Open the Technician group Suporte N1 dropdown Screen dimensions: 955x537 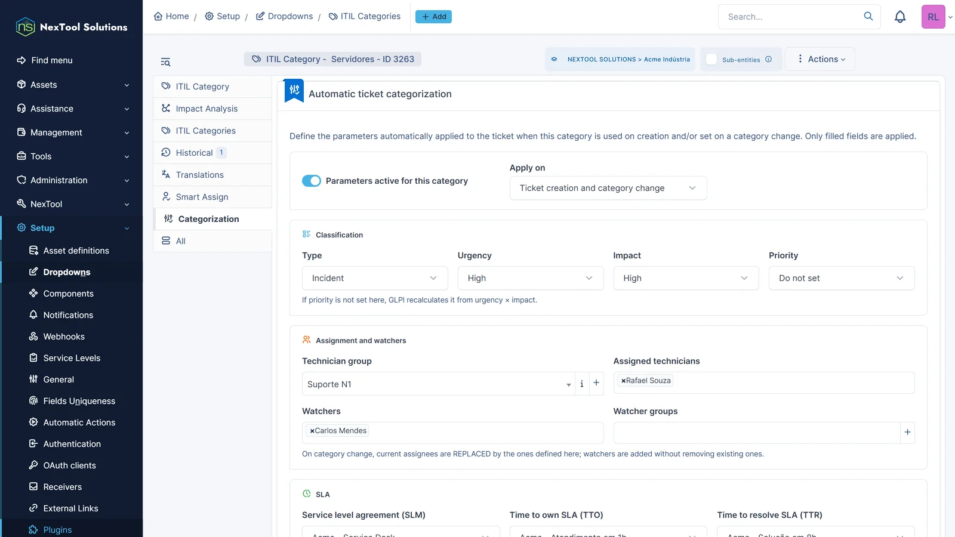[438, 384]
